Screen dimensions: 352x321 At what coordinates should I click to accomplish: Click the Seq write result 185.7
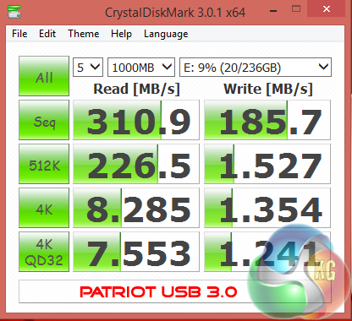point(267,120)
